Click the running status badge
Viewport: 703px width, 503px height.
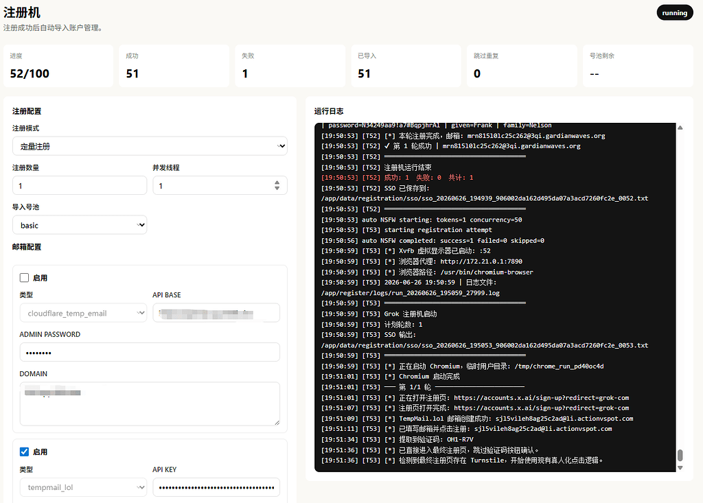click(x=675, y=13)
